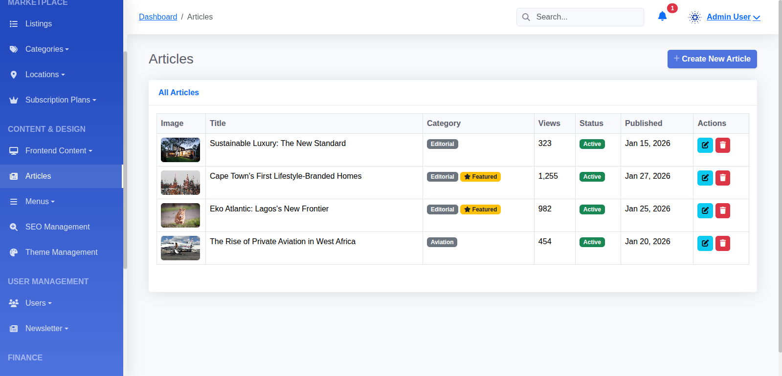Open Theme Management page
Screen dimensions: 782x376
[x=62, y=252]
